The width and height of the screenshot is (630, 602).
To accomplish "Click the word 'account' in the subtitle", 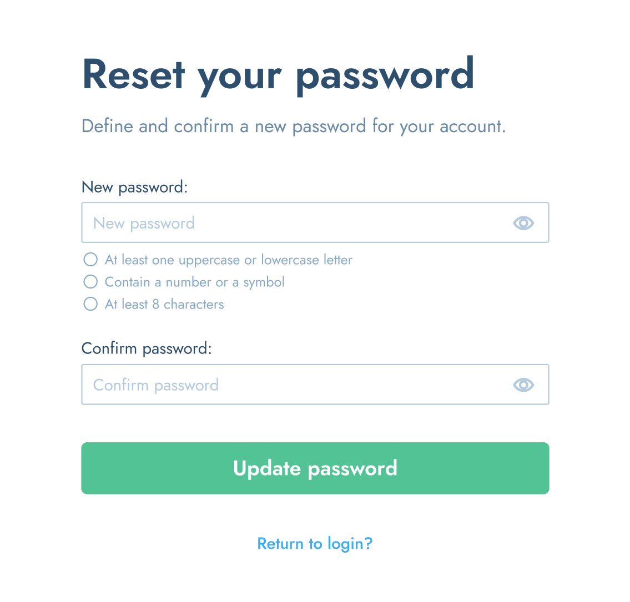I will pos(470,127).
